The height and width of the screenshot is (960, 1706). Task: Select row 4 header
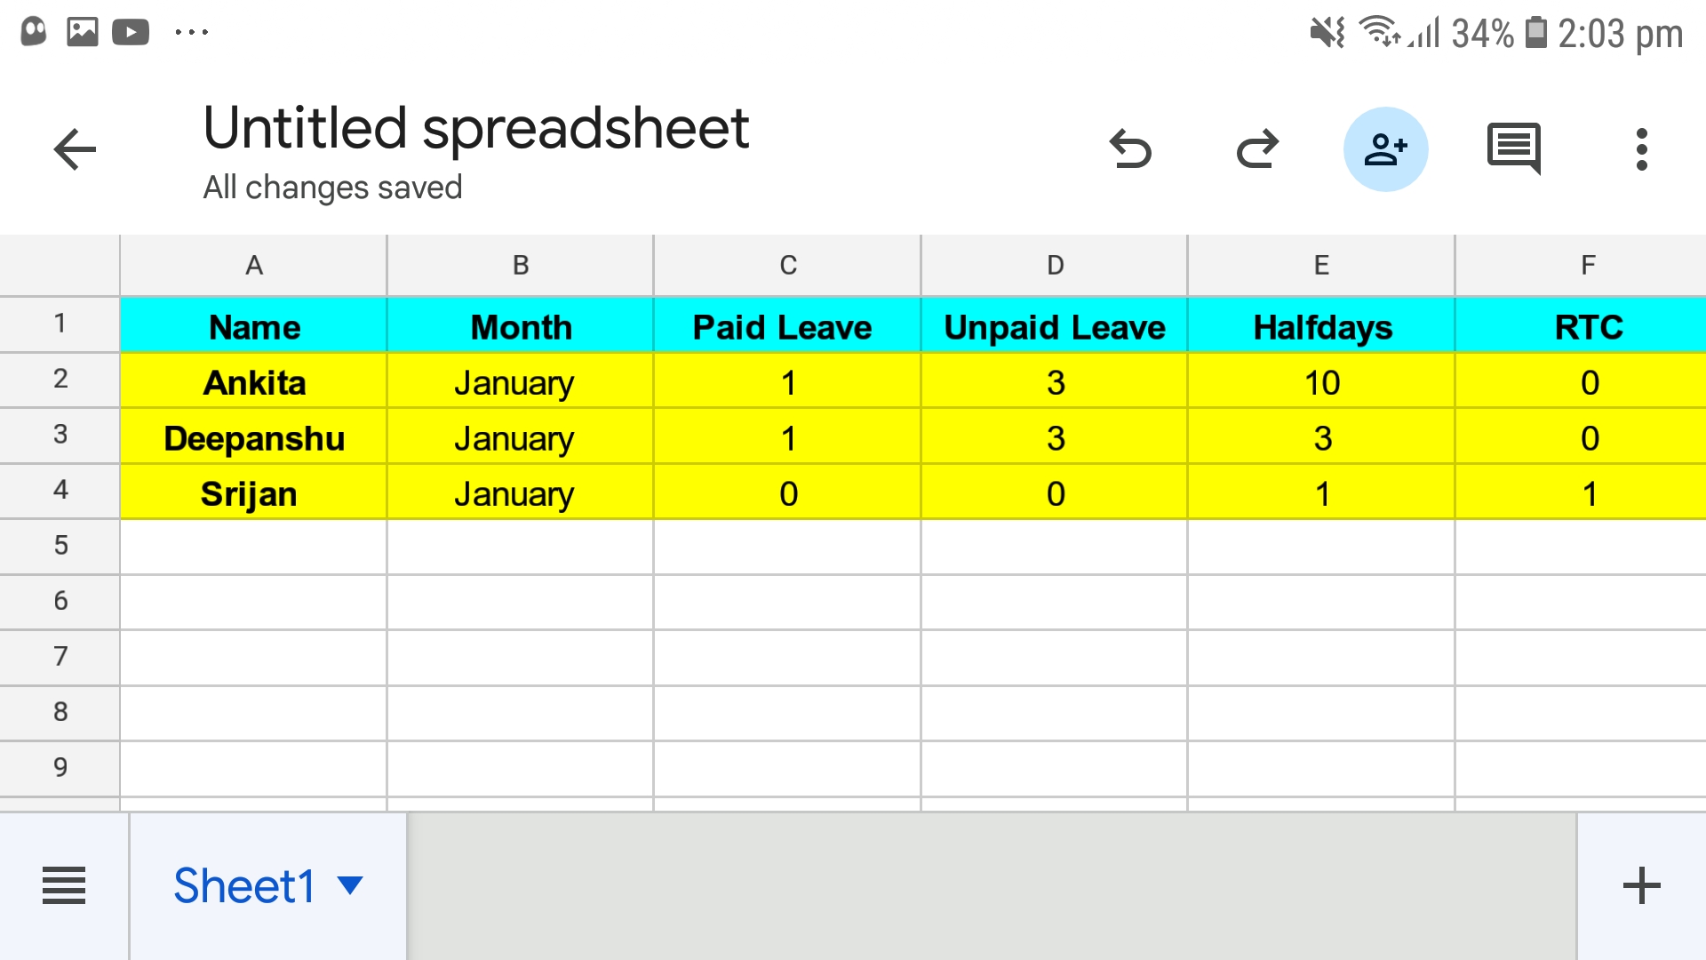click(60, 490)
